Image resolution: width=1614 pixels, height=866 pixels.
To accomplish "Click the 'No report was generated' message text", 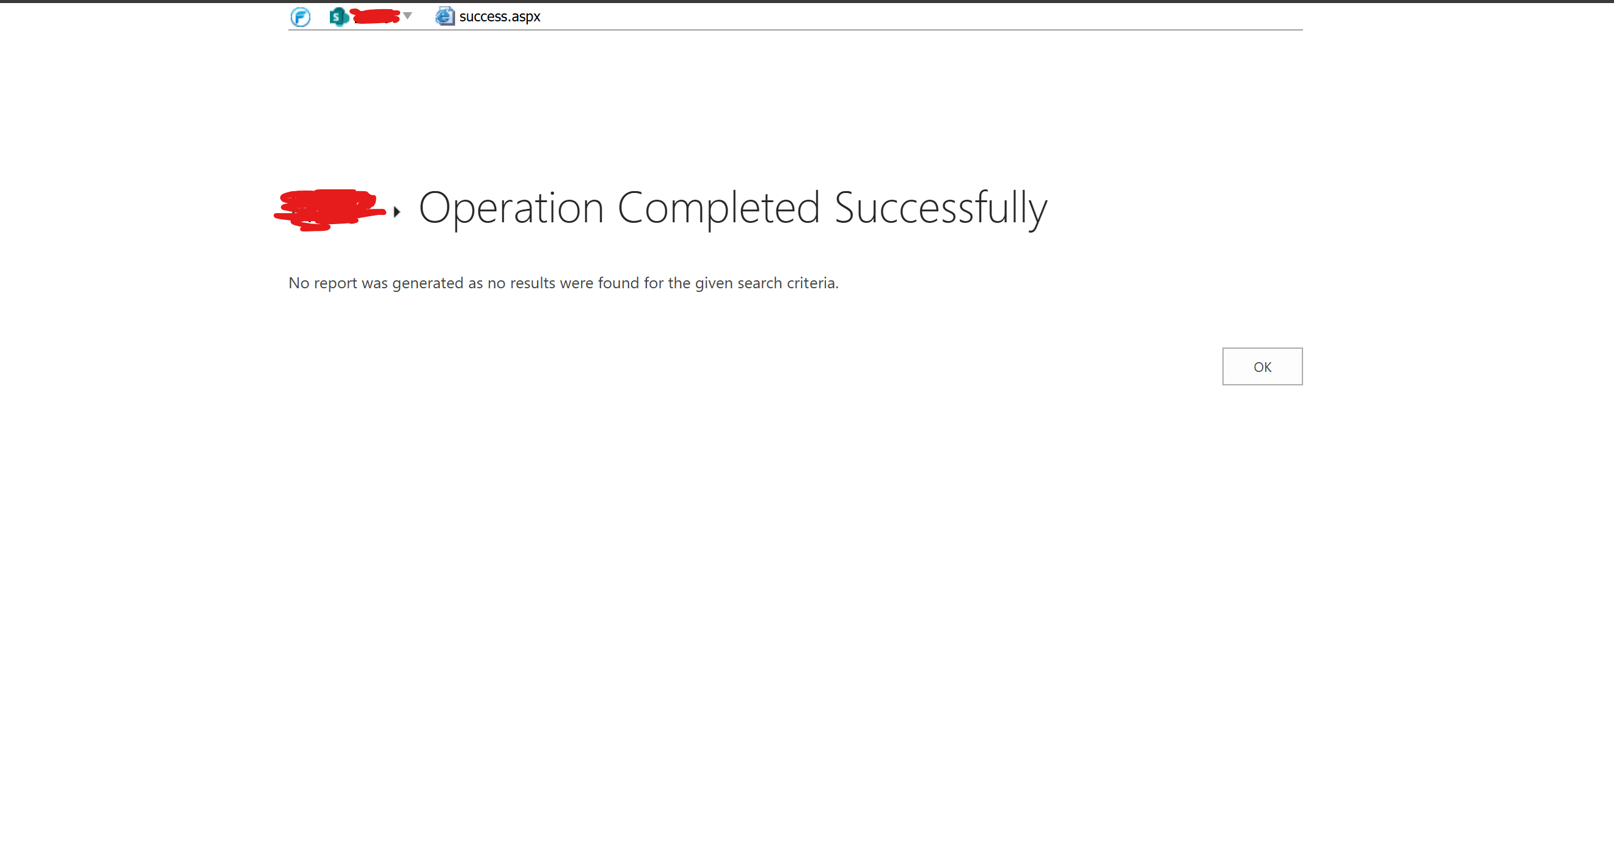I will (563, 283).
